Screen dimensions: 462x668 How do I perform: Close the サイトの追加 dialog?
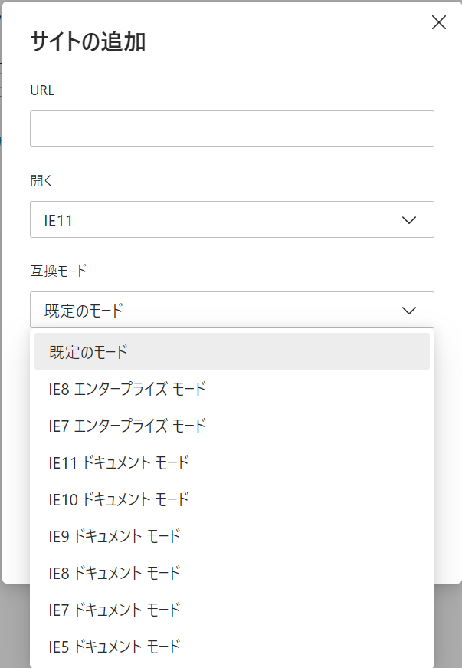click(x=439, y=22)
